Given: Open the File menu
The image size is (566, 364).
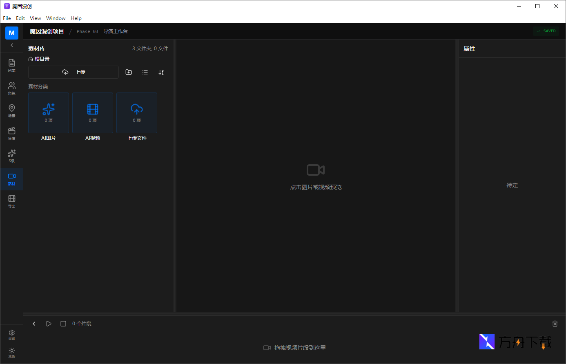Looking at the screenshot, I should tap(7, 18).
